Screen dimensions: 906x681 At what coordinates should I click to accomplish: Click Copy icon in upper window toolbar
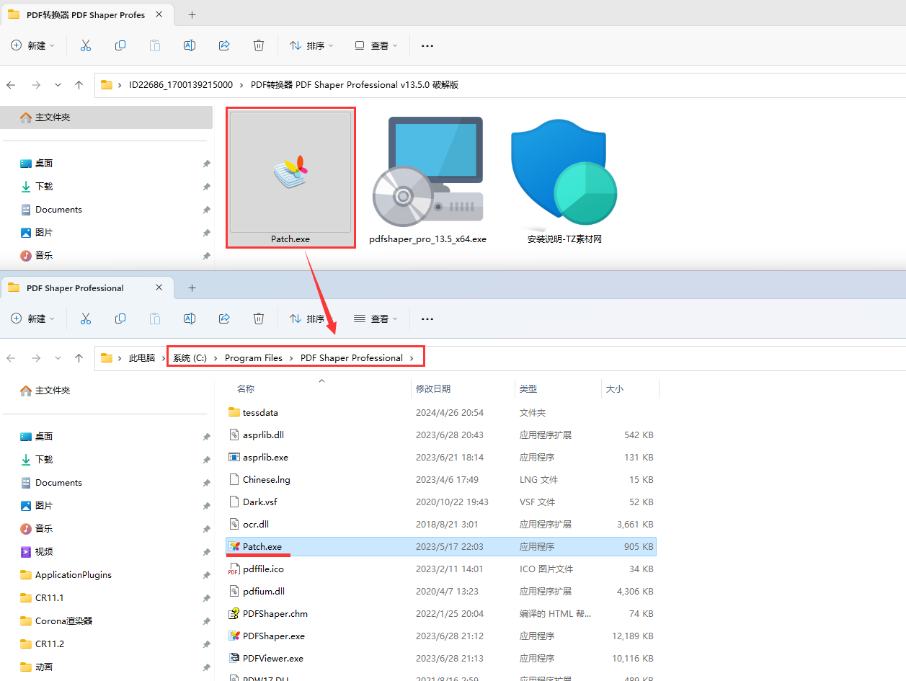click(x=120, y=45)
